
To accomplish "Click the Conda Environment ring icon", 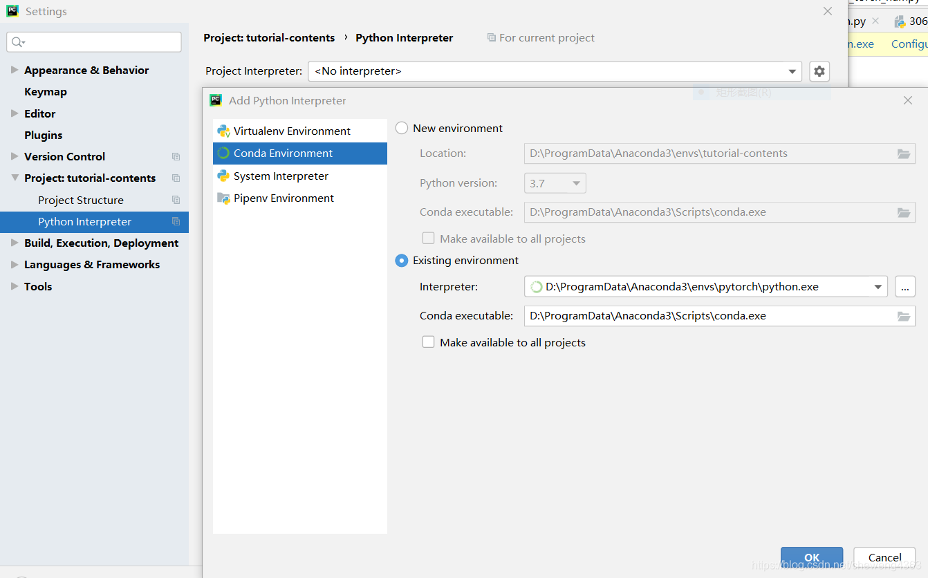I will pos(223,153).
